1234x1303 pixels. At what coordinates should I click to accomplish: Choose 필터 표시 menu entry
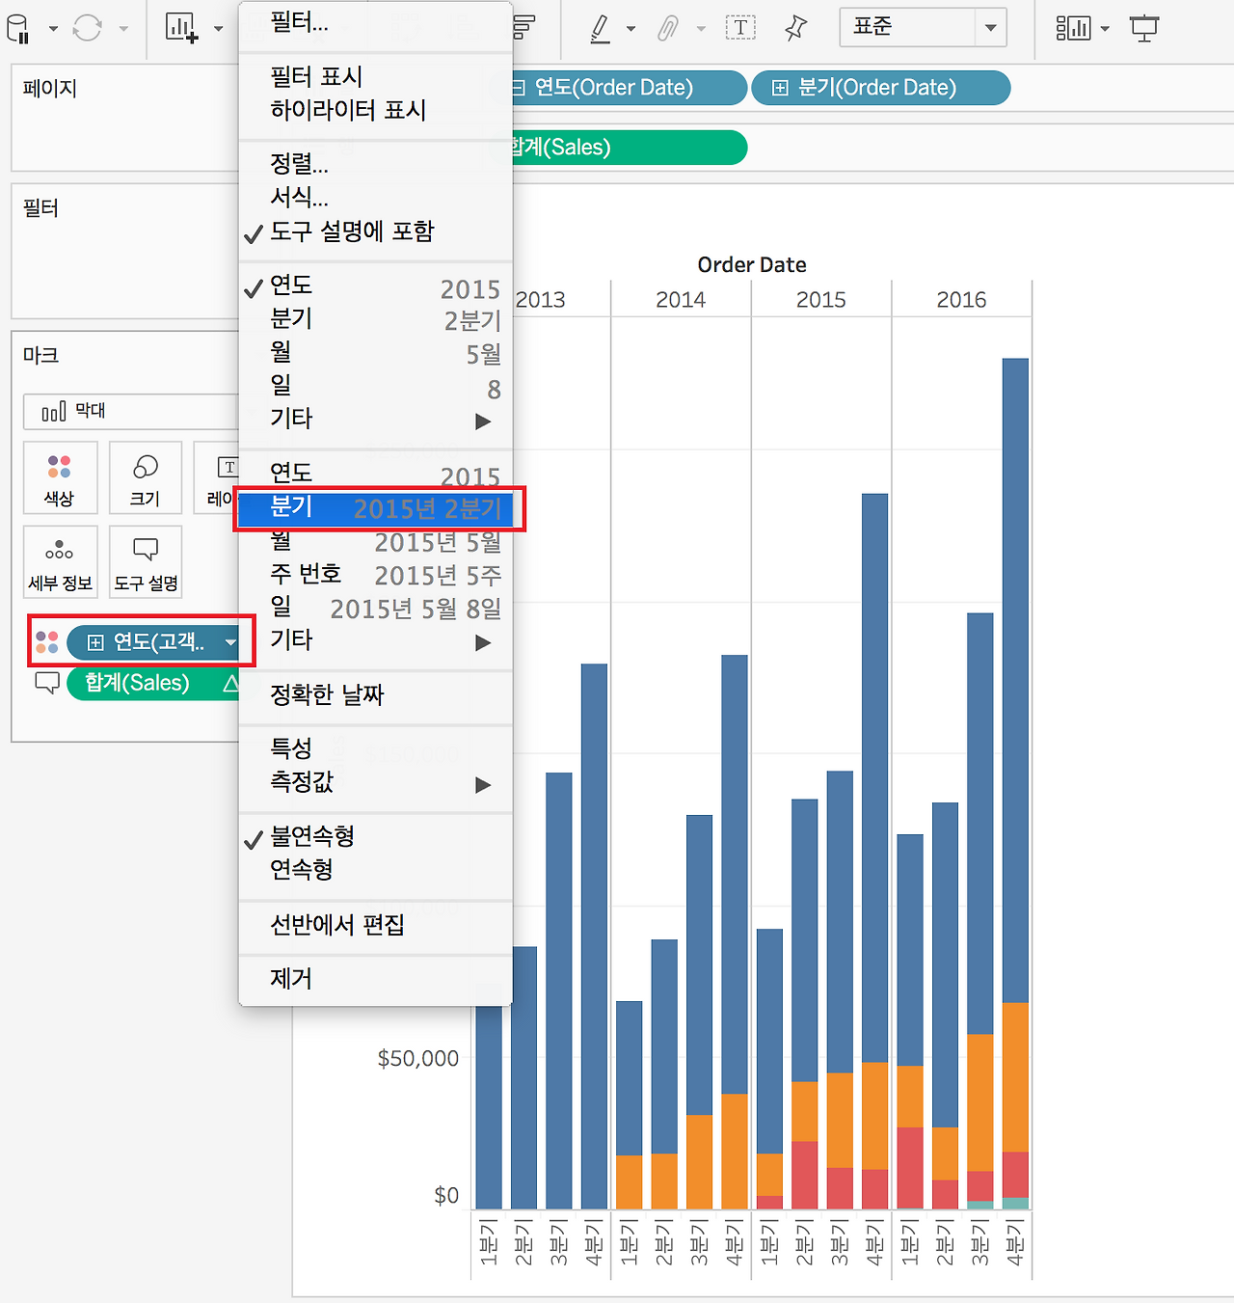click(375, 76)
